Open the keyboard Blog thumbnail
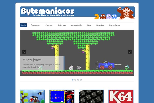Screen dimensions: 154x103 91,96
